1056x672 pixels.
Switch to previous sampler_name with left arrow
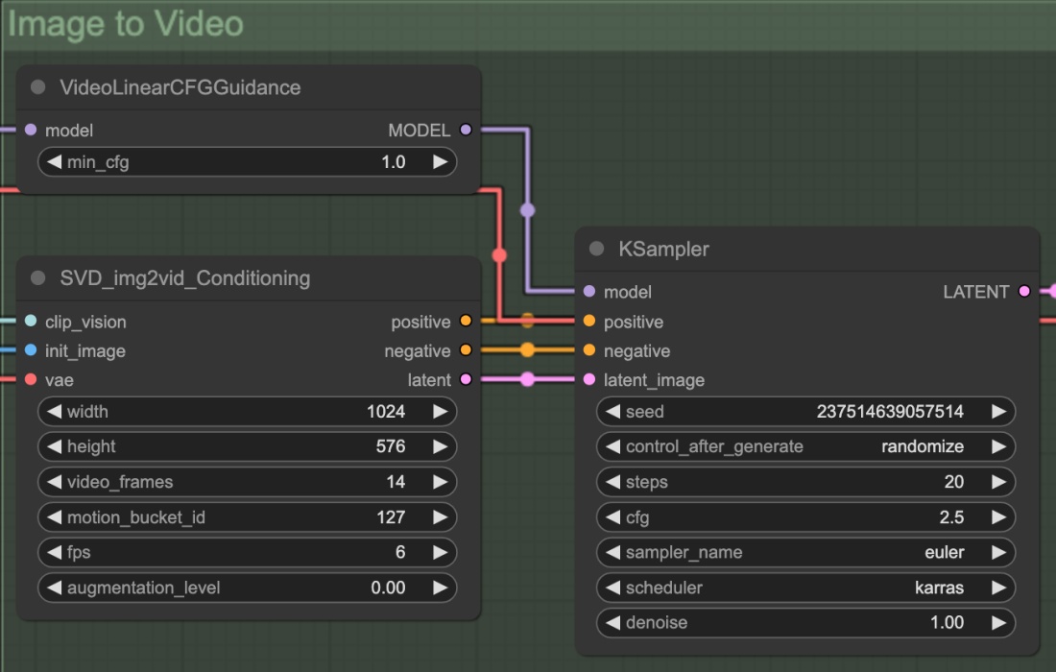(612, 552)
